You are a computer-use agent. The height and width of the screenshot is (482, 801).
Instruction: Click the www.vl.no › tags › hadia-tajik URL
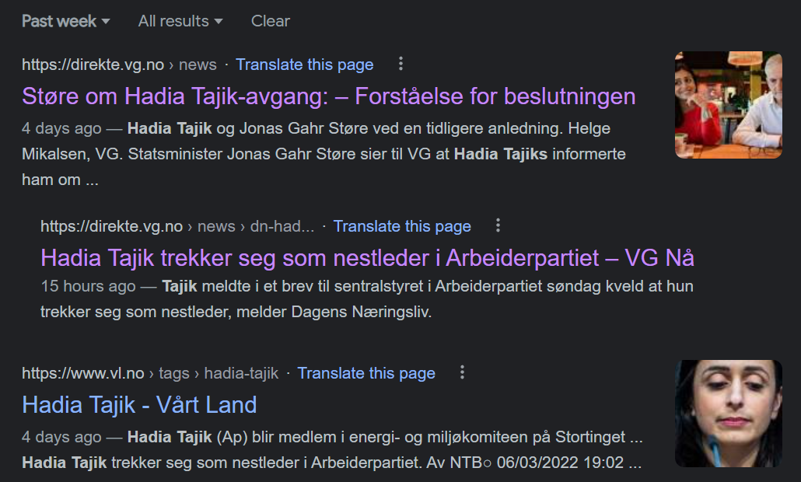tap(149, 373)
